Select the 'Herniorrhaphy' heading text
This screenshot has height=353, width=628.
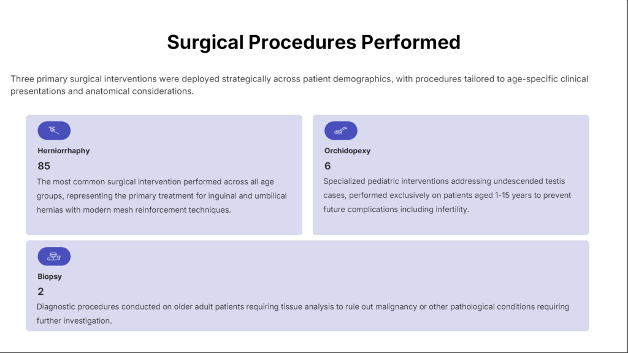(x=64, y=151)
